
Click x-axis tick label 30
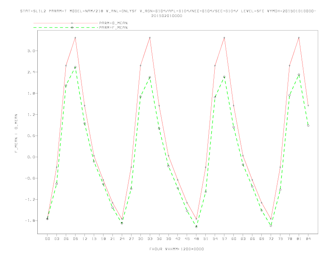pyautogui.click(x=140, y=239)
